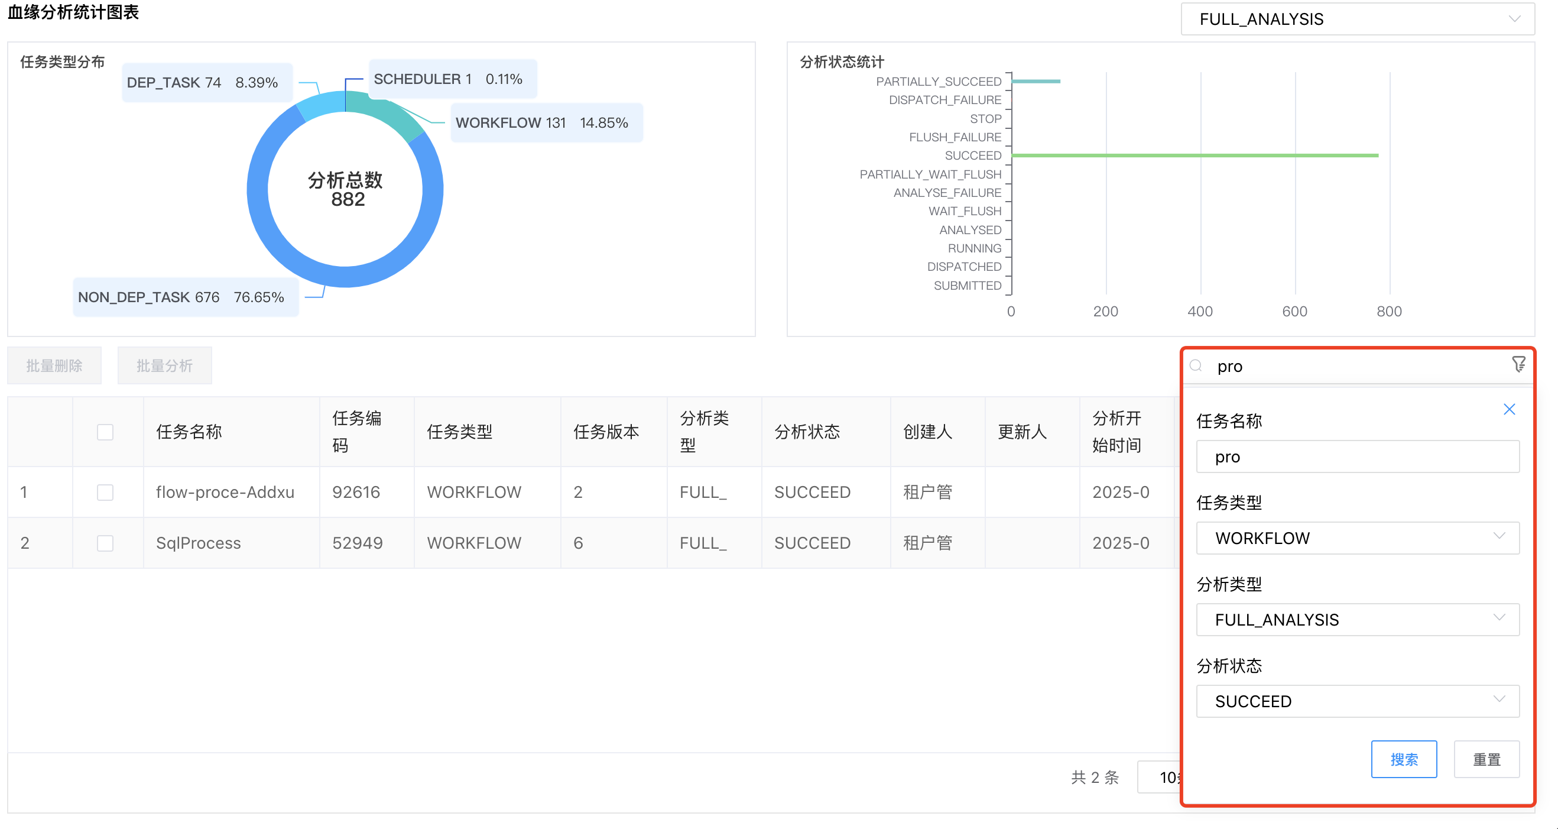Image resolution: width=1558 pixels, height=829 pixels.
Task: Click the green SUCCEED bar in chart
Action: pyautogui.click(x=1195, y=156)
